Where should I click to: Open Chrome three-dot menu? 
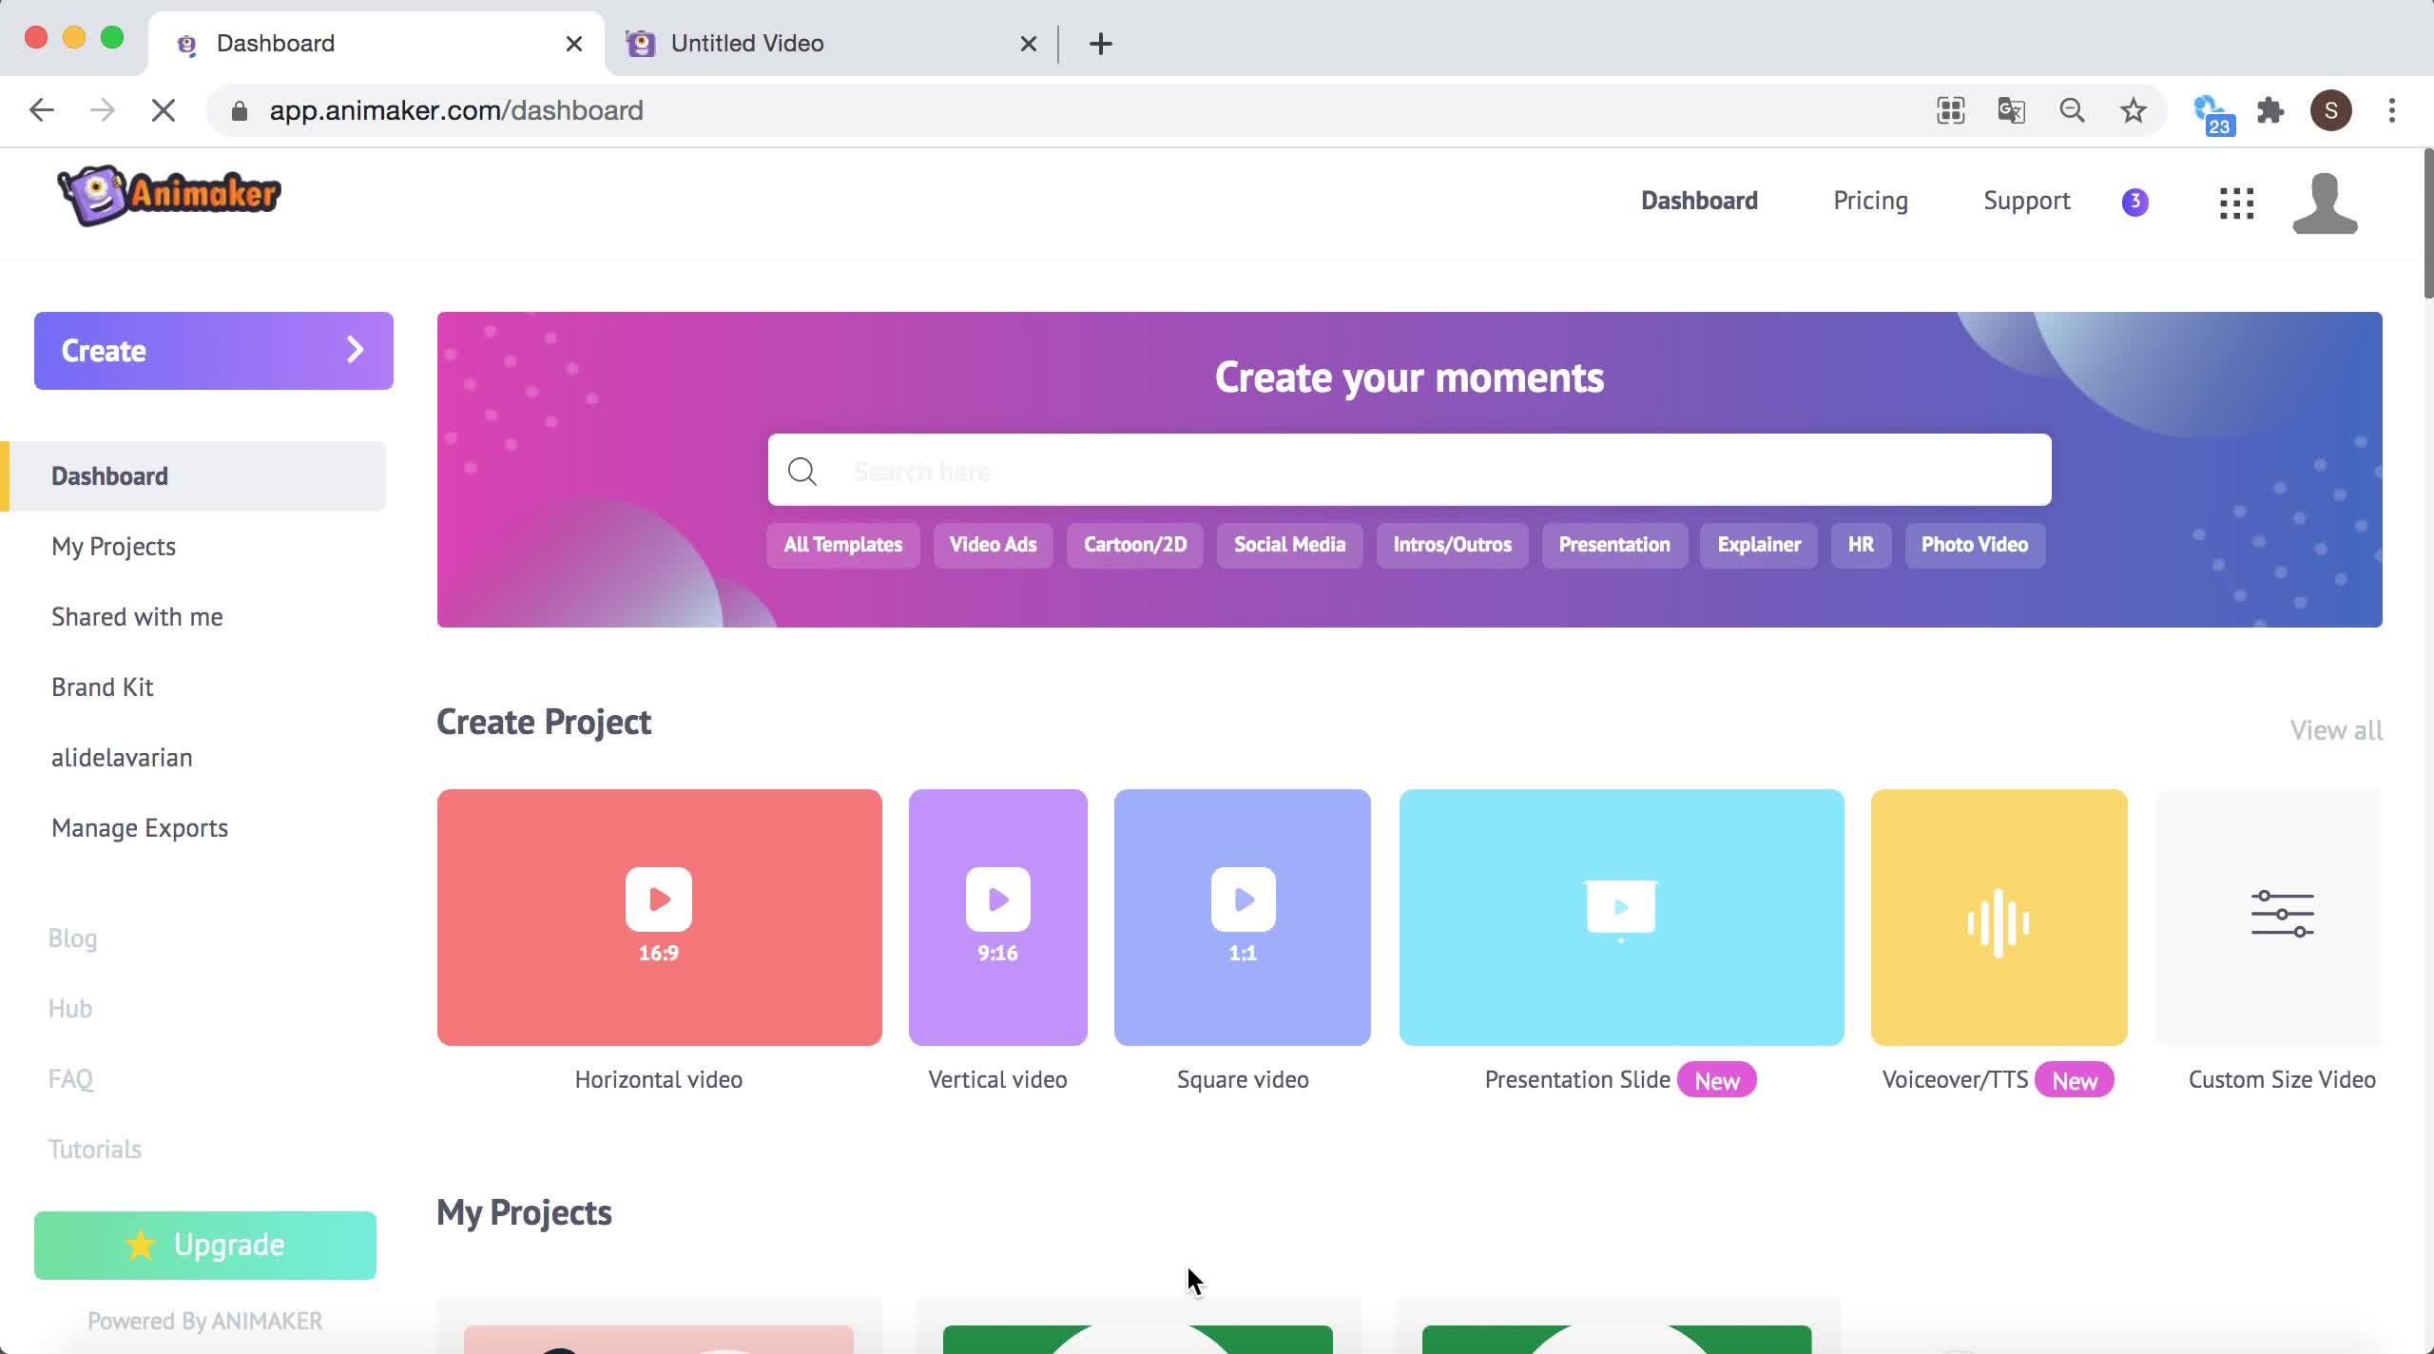[x=2391, y=110]
